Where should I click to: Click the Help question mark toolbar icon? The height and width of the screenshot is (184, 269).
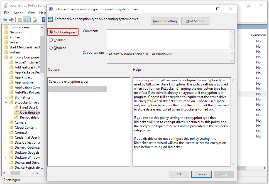43,19
